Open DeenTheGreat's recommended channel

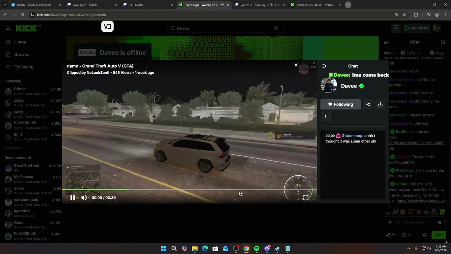point(33,168)
